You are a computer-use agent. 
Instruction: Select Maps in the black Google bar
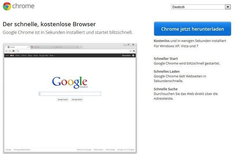pyautogui.click(x=30, y=55)
